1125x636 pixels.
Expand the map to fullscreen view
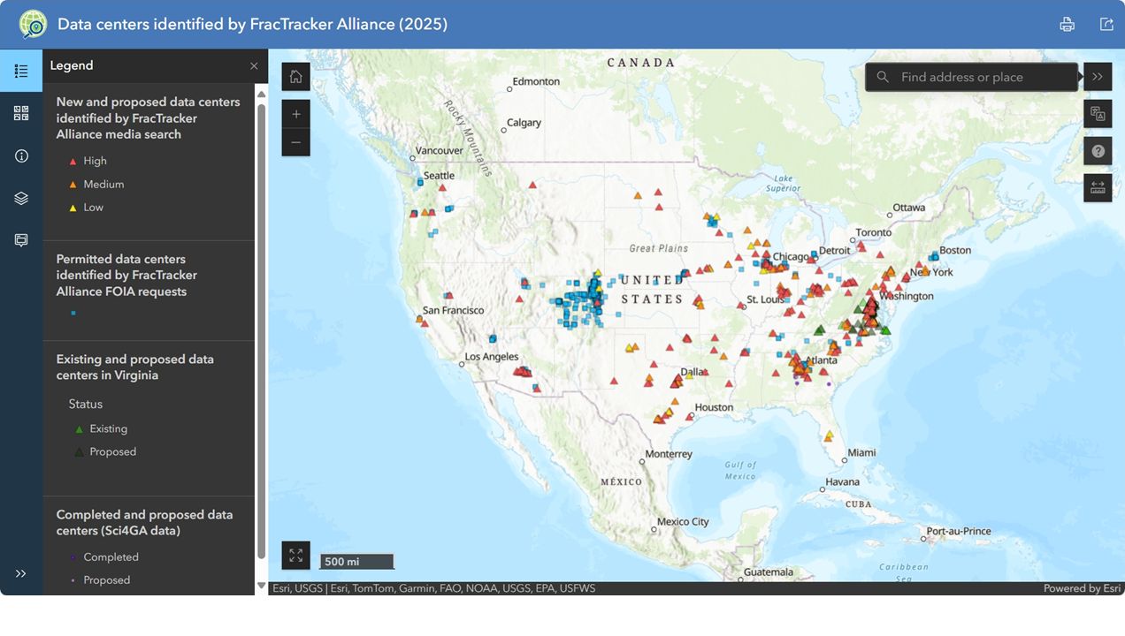(295, 555)
